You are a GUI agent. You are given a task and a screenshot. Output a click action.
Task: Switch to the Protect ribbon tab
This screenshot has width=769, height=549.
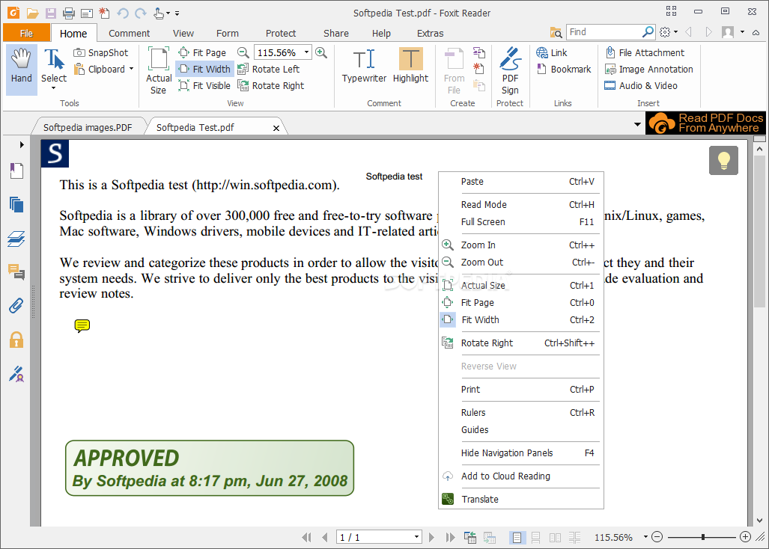pyautogui.click(x=281, y=34)
